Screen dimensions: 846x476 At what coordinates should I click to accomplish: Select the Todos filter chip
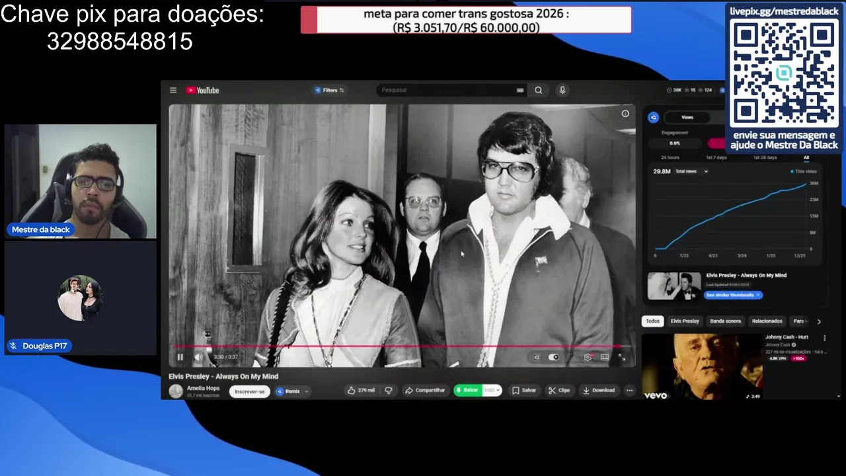pos(653,321)
